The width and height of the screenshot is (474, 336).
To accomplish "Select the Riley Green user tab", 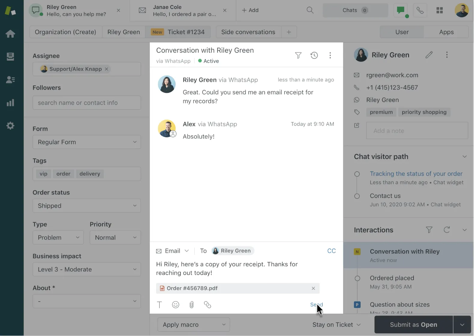I will click(x=124, y=32).
